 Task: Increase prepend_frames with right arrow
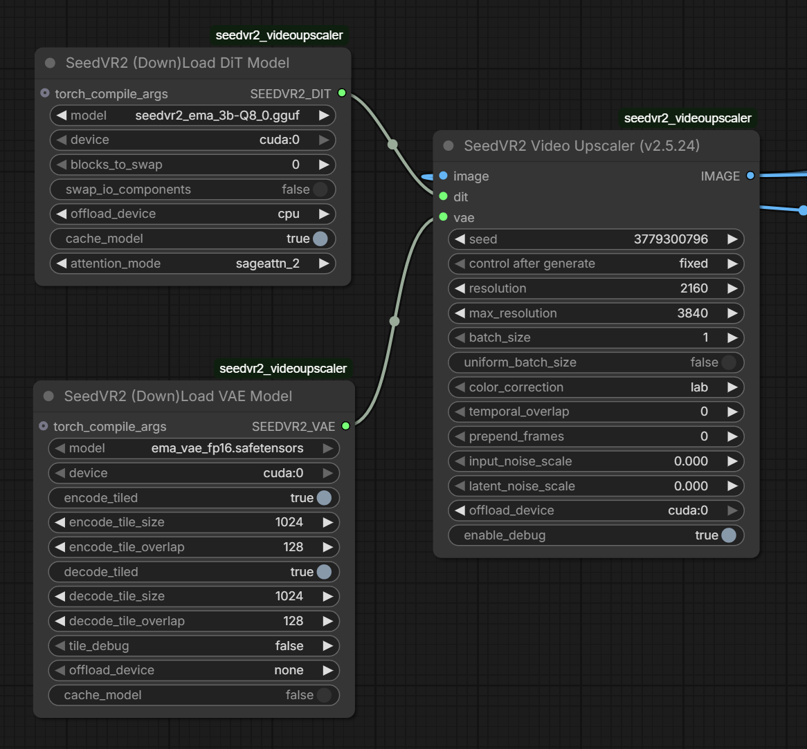click(x=732, y=437)
